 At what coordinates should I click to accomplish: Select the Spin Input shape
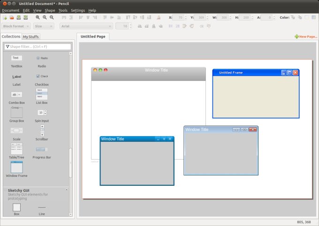point(42,116)
